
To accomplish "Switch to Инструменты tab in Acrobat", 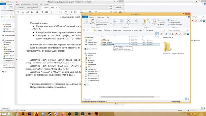I will tap(32, 8).
